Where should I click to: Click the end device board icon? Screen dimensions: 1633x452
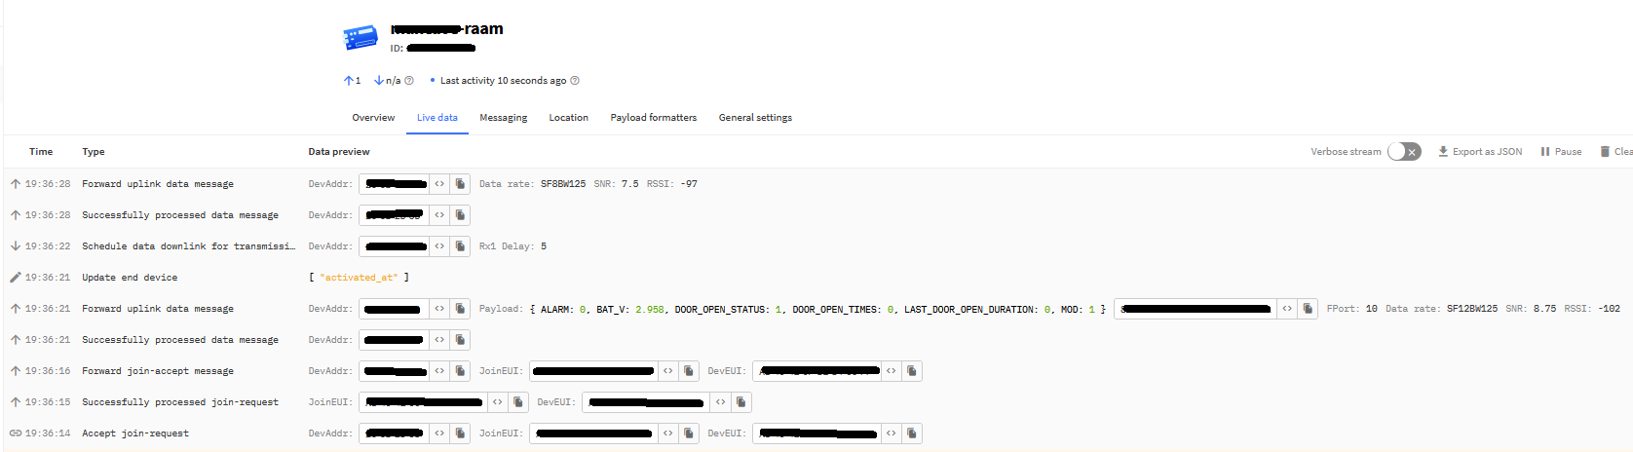click(x=361, y=38)
